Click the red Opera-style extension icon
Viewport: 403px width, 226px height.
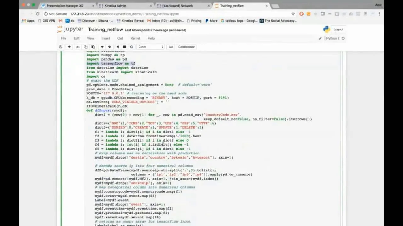tap(301, 14)
